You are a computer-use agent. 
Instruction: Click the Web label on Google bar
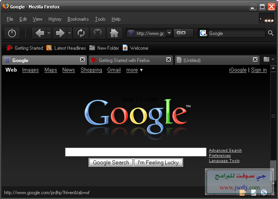pos(11,70)
